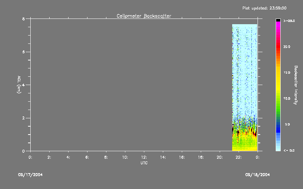This screenshot has width=303, height=189.
Task: Click the "20.0" colorbar scale label
Action: point(287,46)
